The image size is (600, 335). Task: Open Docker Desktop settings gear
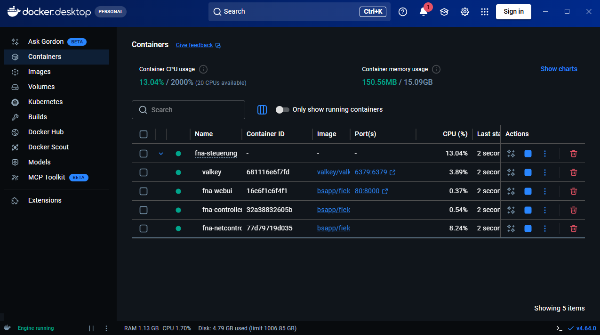coord(465,12)
